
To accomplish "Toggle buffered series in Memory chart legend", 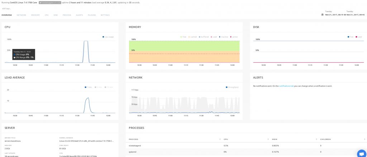I will coord(204,37).
